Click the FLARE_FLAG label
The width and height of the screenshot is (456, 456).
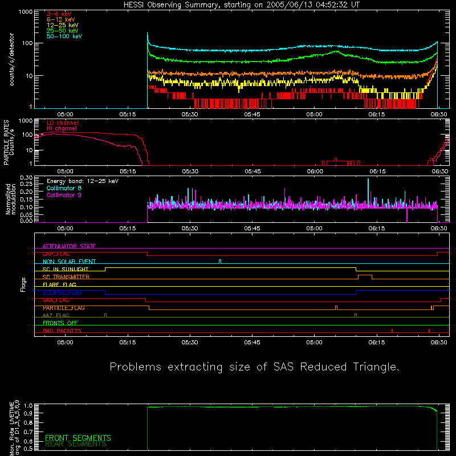[59, 284]
